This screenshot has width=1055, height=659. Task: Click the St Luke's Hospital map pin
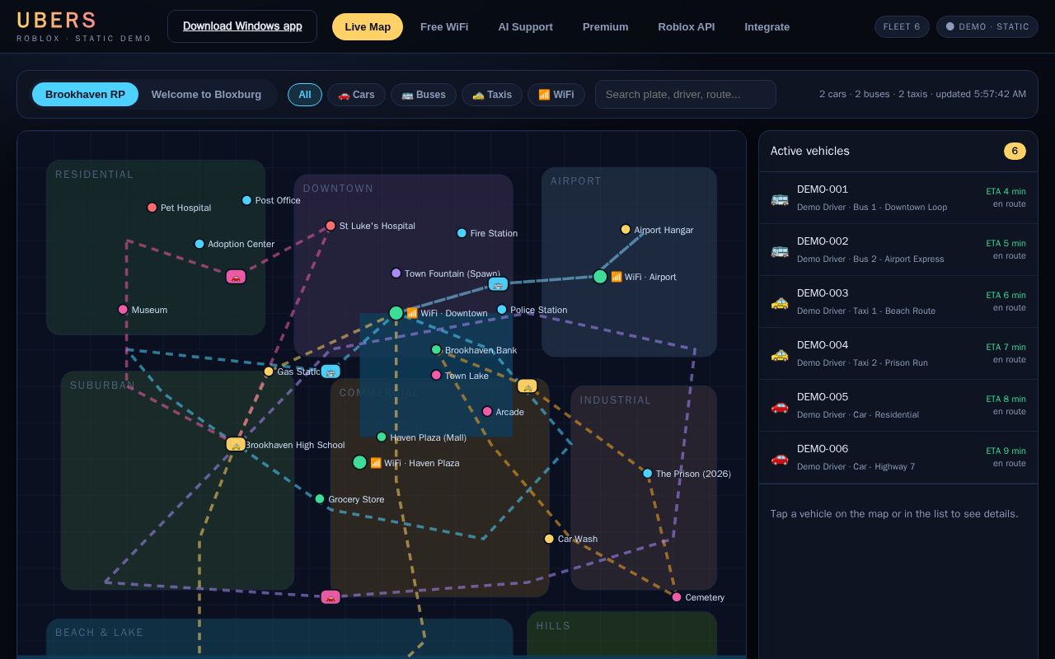click(331, 226)
